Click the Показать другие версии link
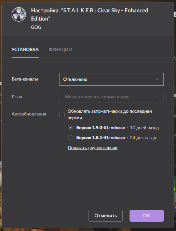Viewport: 176px width, 231px height. (93, 148)
